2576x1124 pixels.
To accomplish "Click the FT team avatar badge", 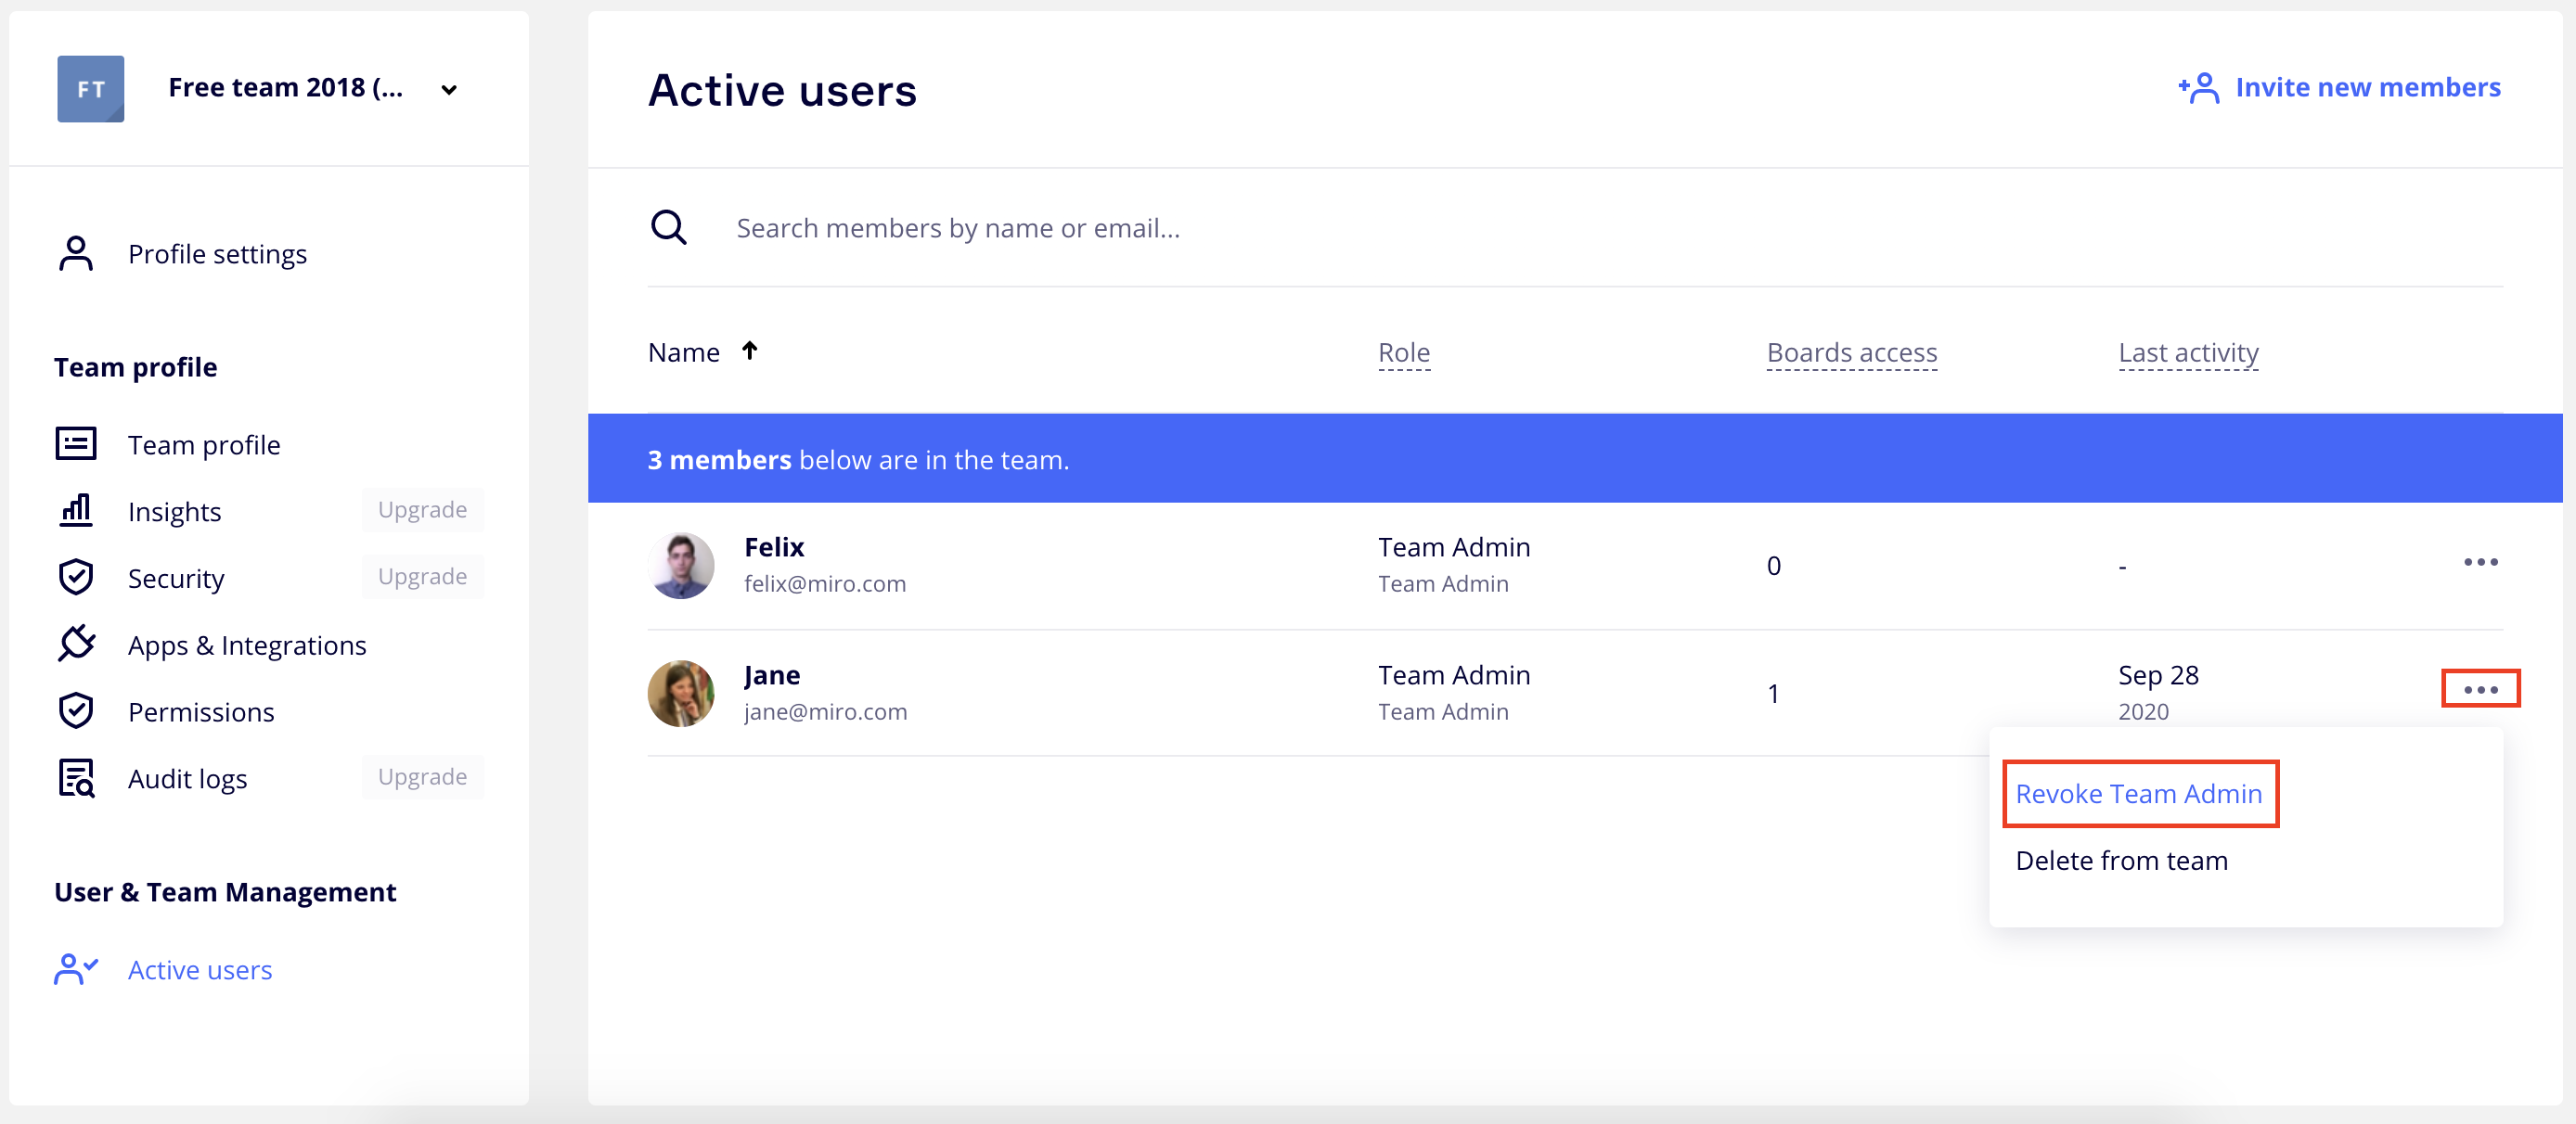I will point(91,89).
